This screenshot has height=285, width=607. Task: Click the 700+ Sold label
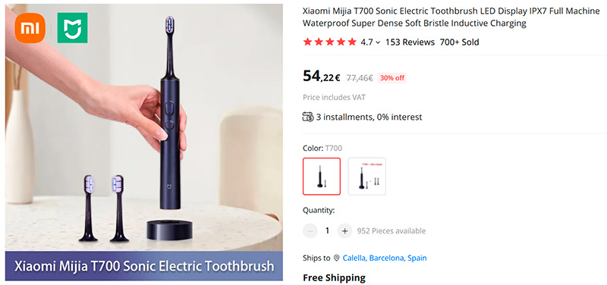(459, 42)
